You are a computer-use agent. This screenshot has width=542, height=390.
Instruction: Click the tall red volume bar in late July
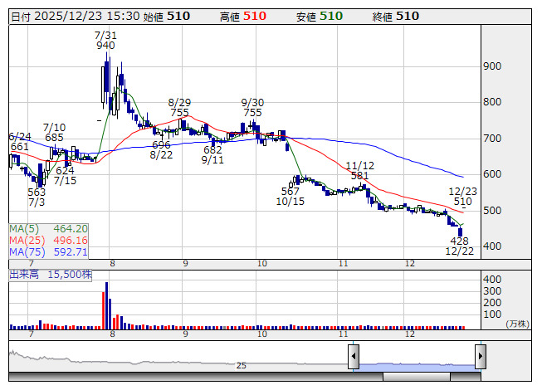tap(104, 310)
